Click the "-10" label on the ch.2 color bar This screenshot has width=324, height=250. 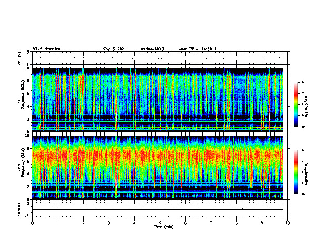(x=302, y=194)
